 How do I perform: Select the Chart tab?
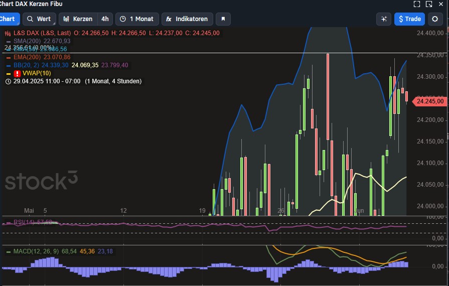(x=8, y=19)
